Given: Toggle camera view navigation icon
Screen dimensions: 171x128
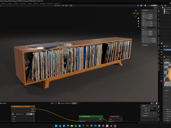Looking at the screenshot, I should click(x=138, y=23).
